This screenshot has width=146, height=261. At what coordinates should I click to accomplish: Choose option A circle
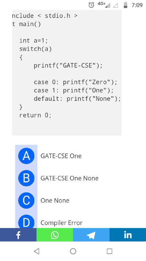click(x=26, y=156)
